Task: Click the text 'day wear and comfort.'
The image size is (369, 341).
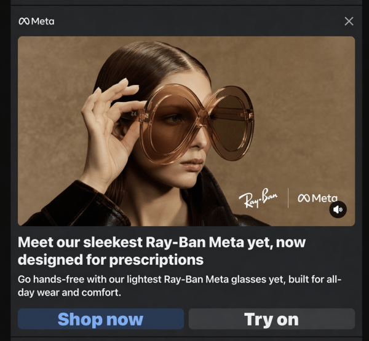Action: point(69,292)
